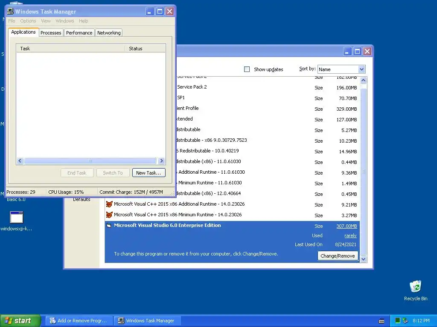Minimize the Add or Remove Programs window

point(347,52)
